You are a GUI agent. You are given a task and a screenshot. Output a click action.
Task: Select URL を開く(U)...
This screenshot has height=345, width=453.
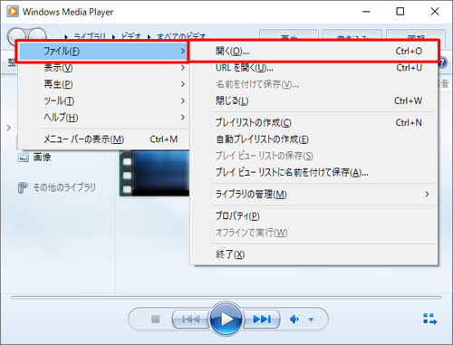coord(313,68)
